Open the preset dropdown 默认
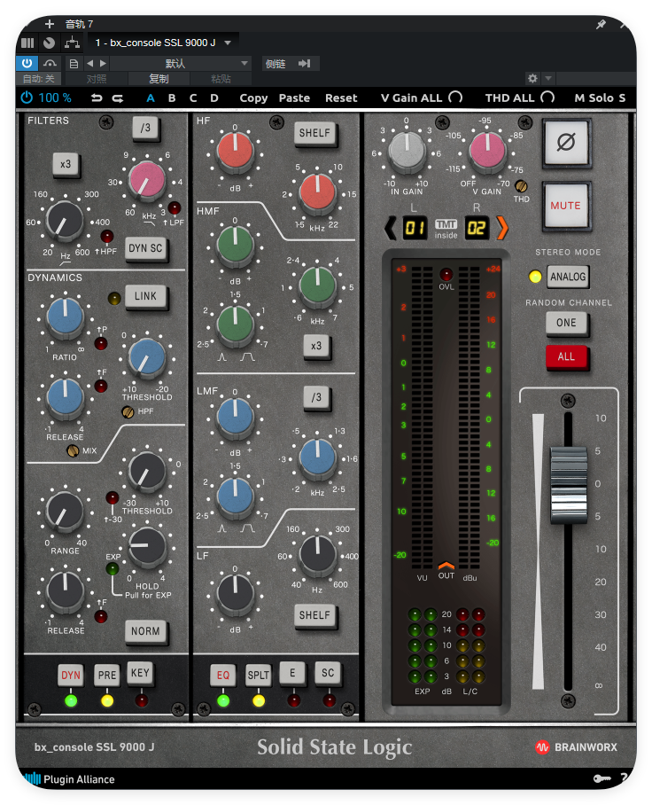652x805 pixels. 180,63
